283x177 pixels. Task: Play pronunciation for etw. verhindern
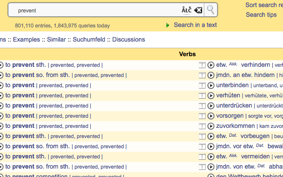[x=210, y=65]
